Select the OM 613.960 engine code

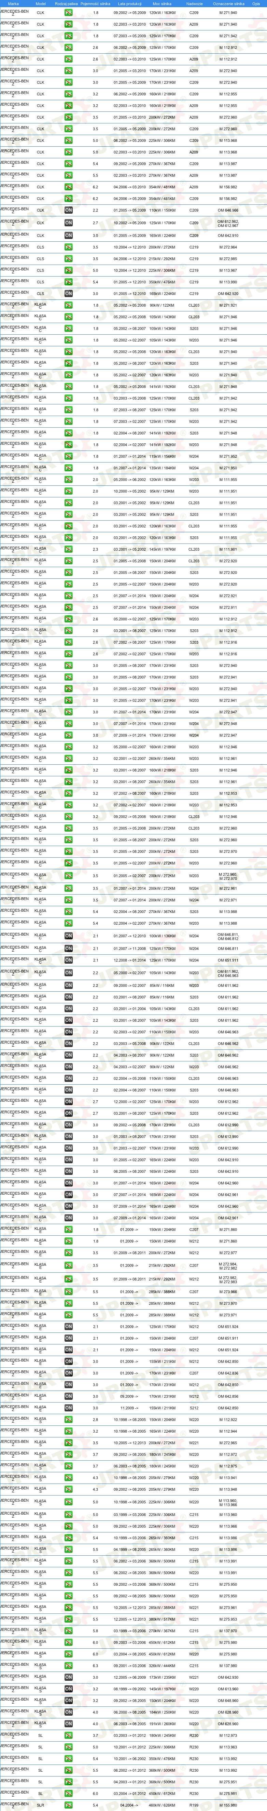[x=228, y=1689]
